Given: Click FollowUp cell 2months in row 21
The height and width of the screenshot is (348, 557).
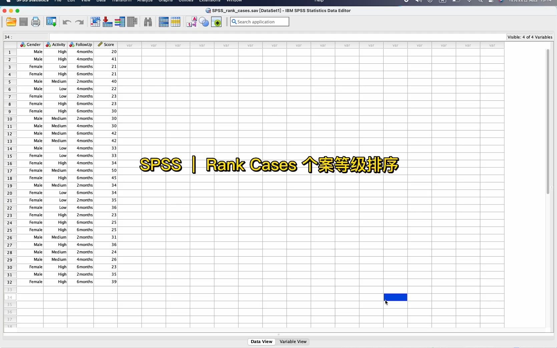Looking at the screenshot, I should tap(80, 200).
